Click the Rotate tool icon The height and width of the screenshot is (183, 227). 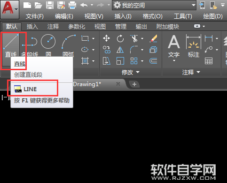point(120,38)
